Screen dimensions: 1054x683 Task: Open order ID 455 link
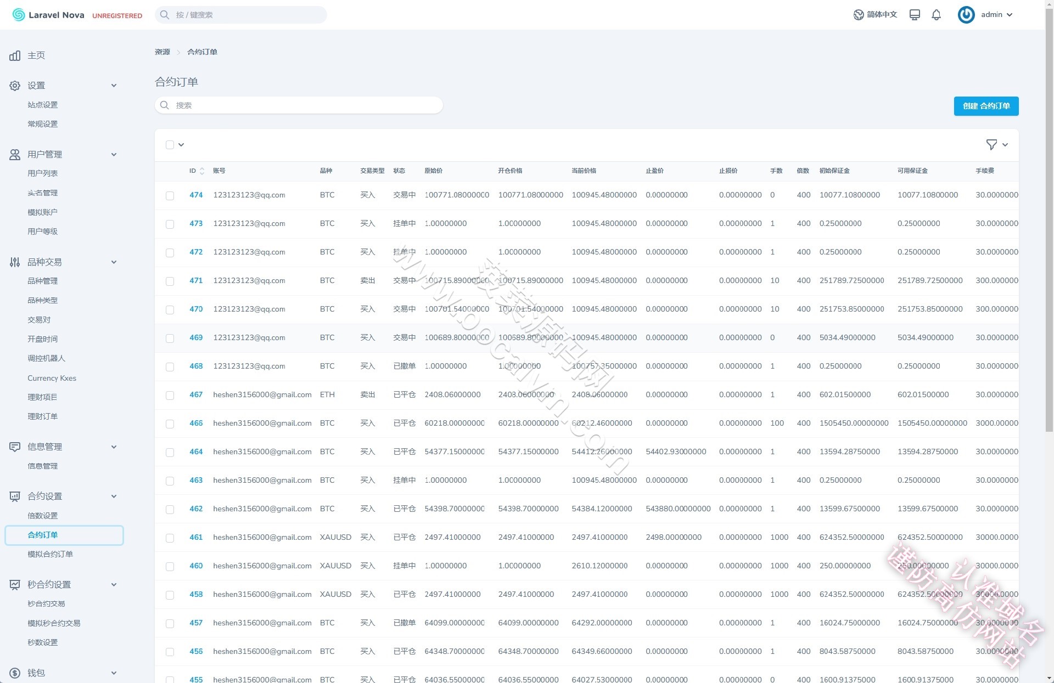click(x=196, y=680)
